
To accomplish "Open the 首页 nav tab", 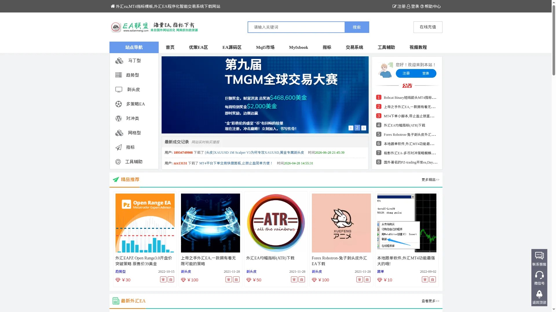I will click(x=170, y=47).
